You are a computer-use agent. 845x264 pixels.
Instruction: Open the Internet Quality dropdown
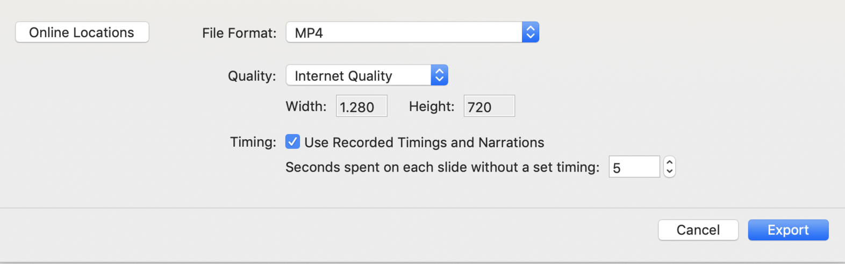[359, 75]
